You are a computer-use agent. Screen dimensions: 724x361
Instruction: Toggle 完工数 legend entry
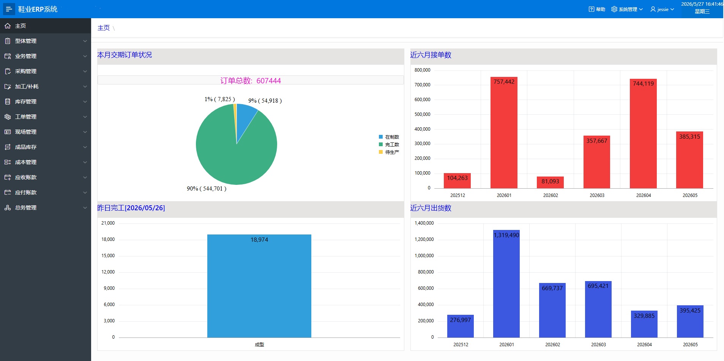pyautogui.click(x=389, y=145)
